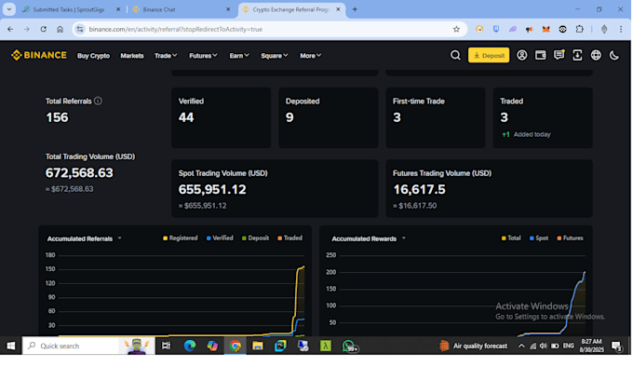Click the Deposited 9 card
Screen dimensions: 633x367
click(329, 117)
